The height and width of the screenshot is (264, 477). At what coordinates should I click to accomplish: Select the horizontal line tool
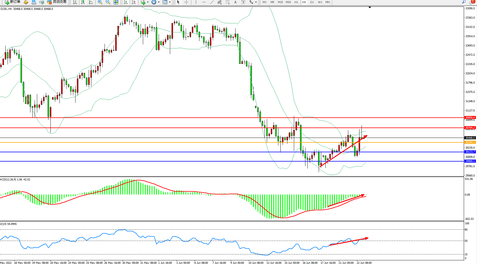[x=204, y=2]
